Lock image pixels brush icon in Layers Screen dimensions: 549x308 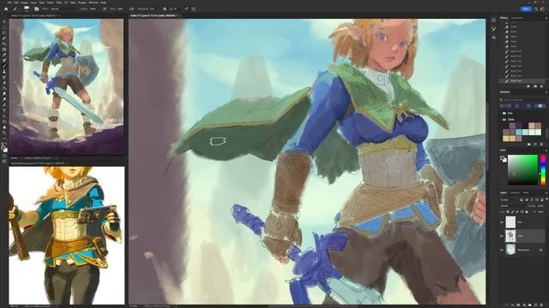coord(513,212)
